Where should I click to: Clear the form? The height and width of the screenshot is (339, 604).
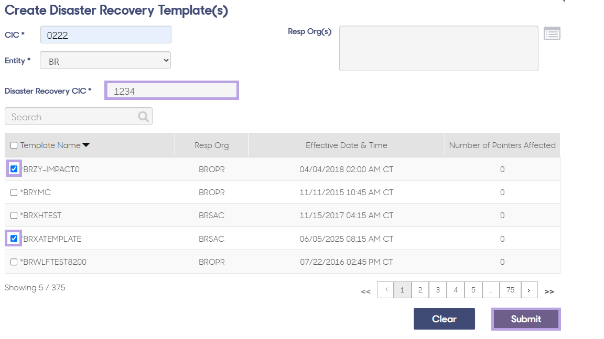pyautogui.click(x=444, y=319)
